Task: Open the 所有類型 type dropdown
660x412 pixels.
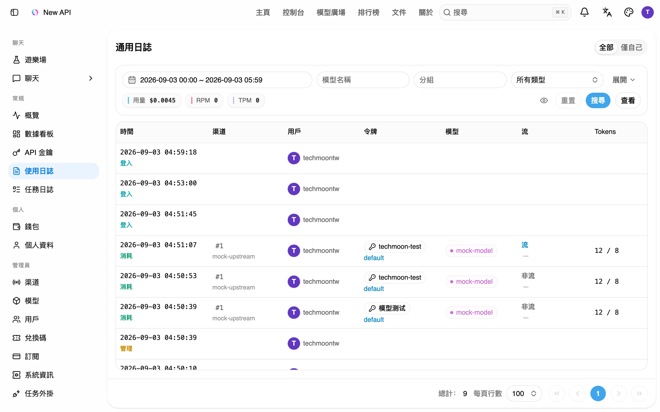Action: click(x=557, y=80)
